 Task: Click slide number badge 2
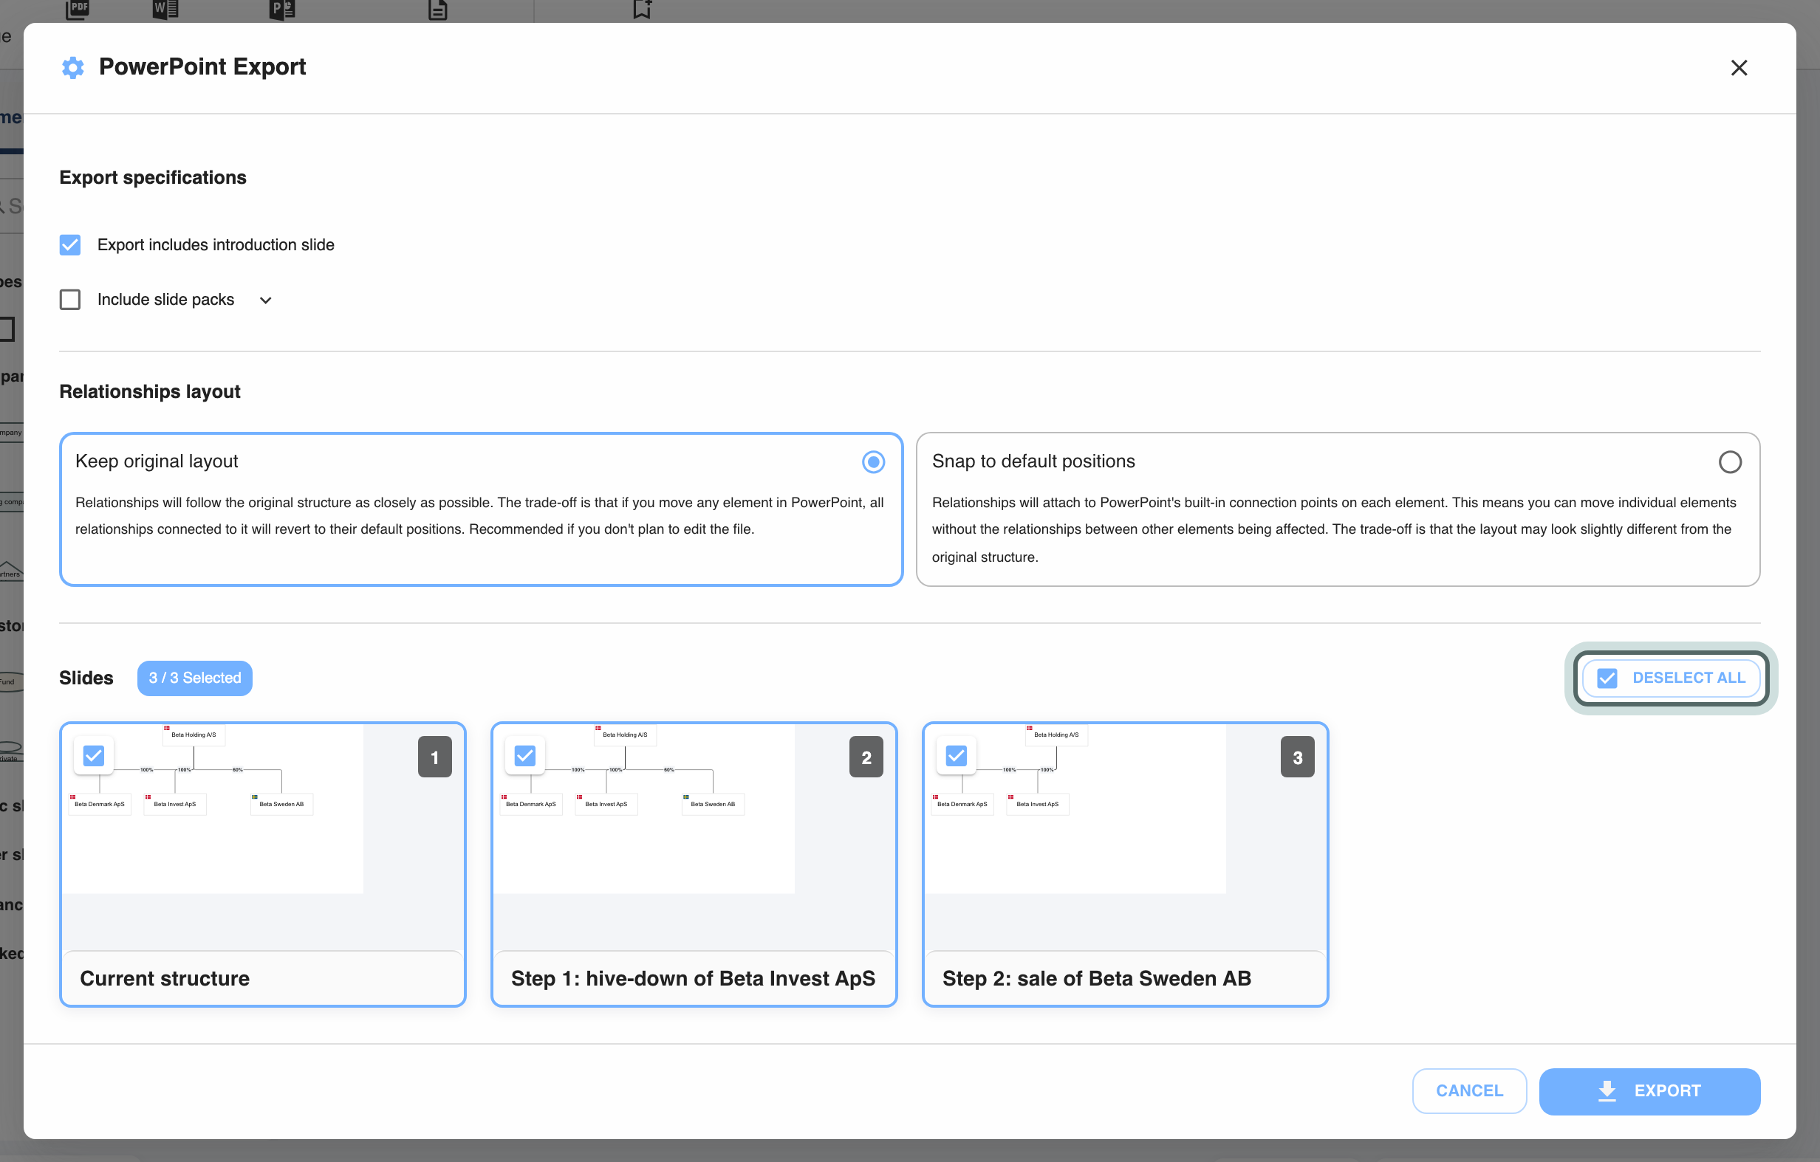coord(866,757)
